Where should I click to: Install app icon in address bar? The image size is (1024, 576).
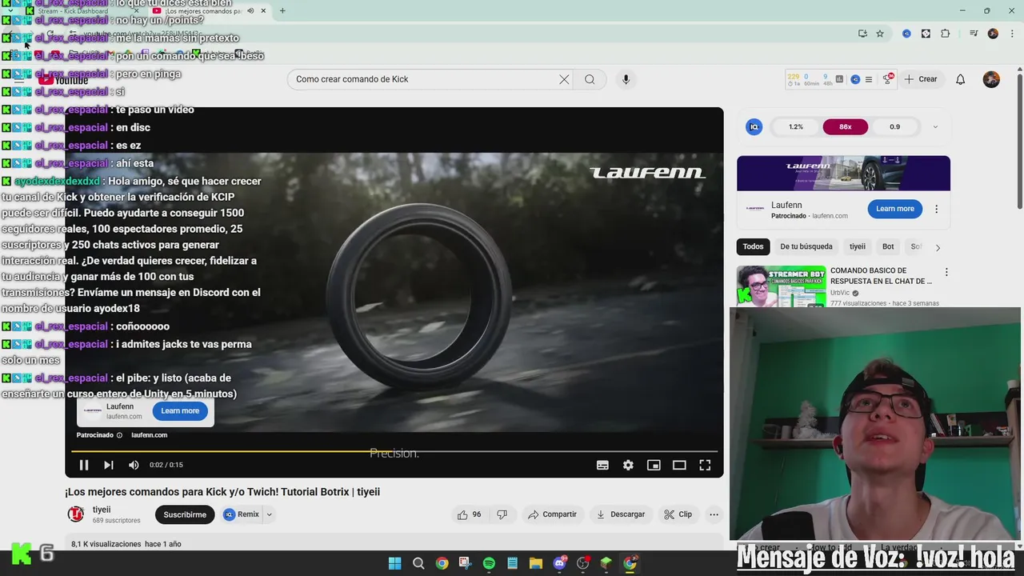(x=862, y=34)
